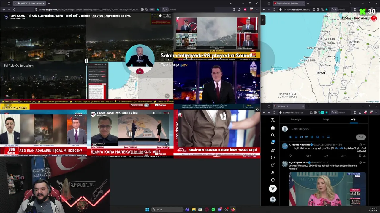The width and height of the screenshot is (380, 213).
Task: Add location pin icon in X composer
Action: [323, 137]
